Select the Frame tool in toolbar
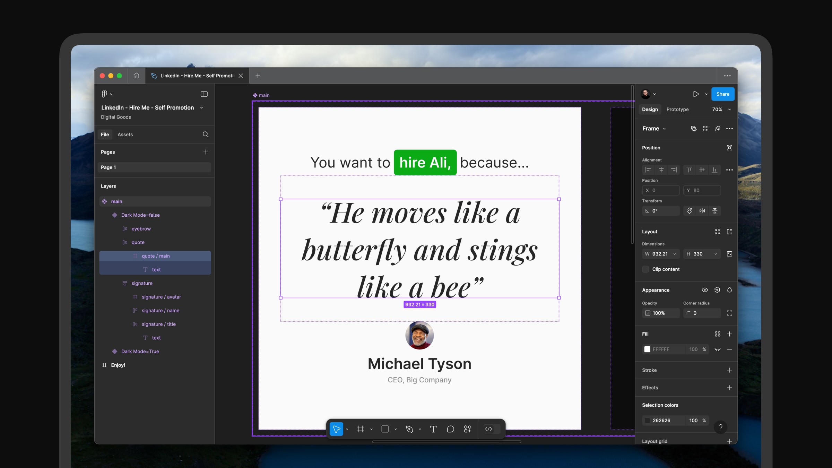 tap(361, 429)
